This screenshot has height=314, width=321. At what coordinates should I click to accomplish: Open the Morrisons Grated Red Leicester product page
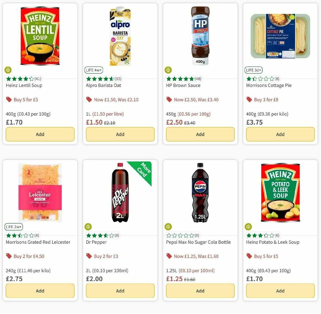[38, 242]
